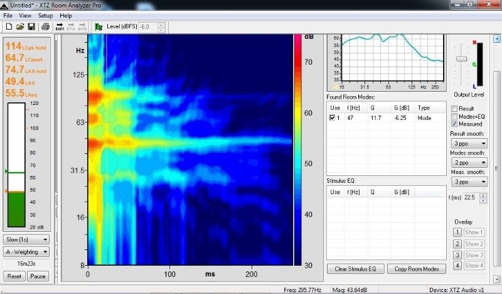Uncheck the Measured checkbox
Image resolution: width=502 pixels, height=294 pixels.
click(454, 124)
